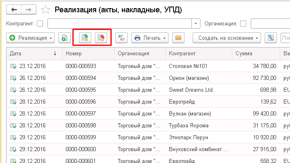The height and width of the screenshot is (163, 290).
Task: Click posted document icon for row 0000-000596
Action: click(13, 102)
